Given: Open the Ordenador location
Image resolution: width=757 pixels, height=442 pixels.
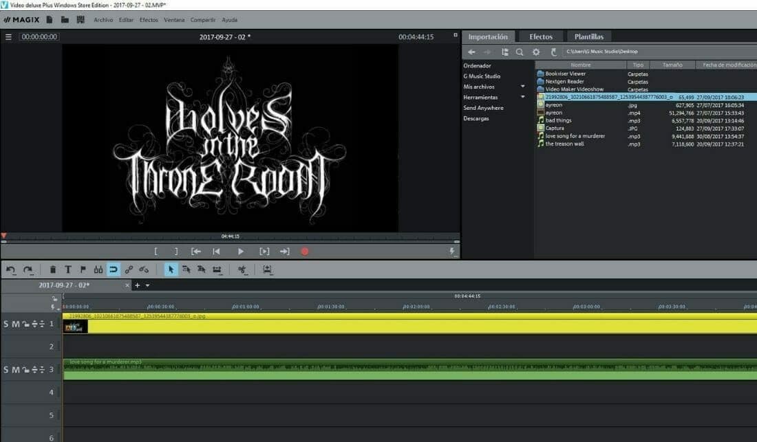Looking at the screenshot, I should (477, 65).
